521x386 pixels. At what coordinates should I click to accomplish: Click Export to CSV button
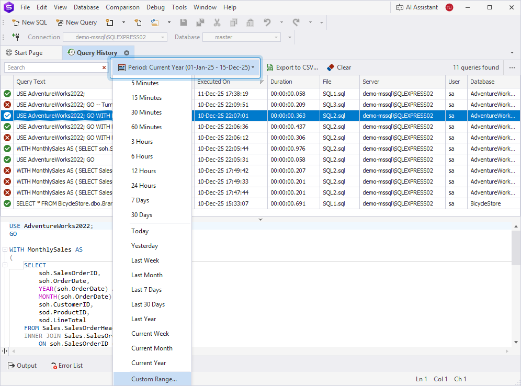coord(292,67)
